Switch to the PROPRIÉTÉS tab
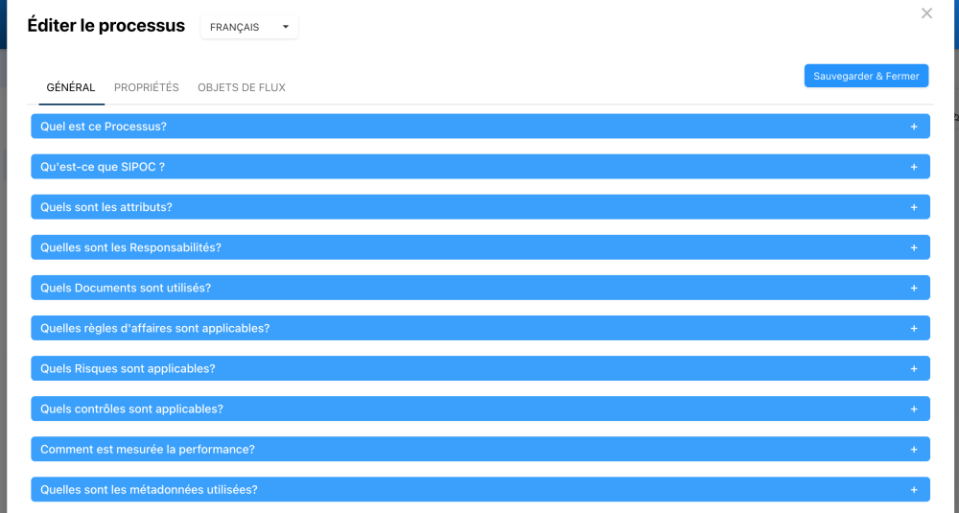 coord(146,87)
